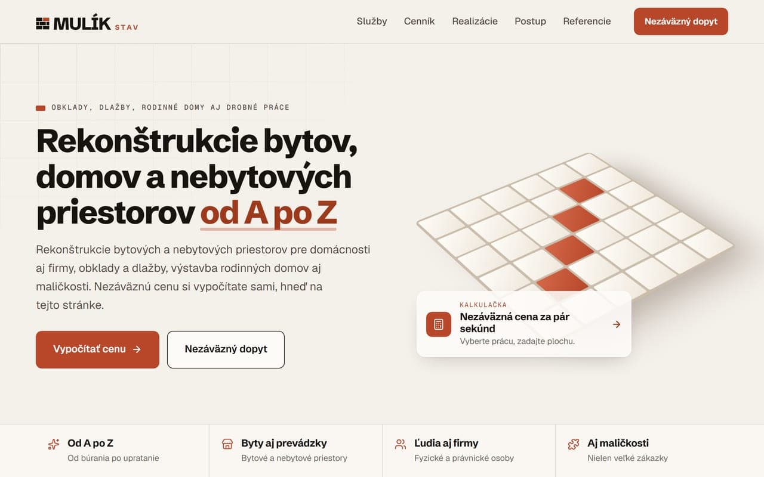Open the Postup navigation item
The image size is (764, 477).
(531, 21)
